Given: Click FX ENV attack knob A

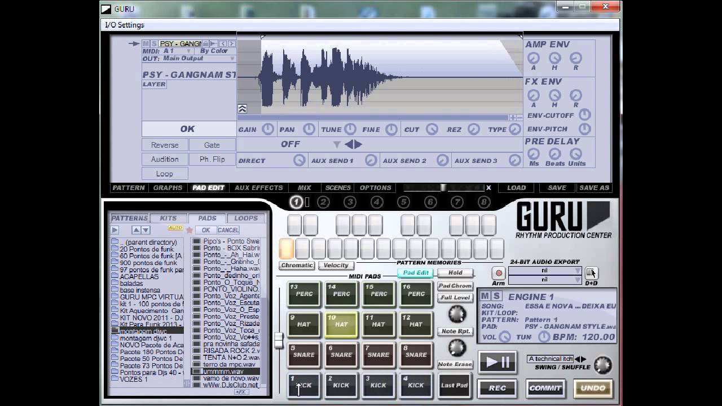Looking at the screenshot, I should coord(533,95).
